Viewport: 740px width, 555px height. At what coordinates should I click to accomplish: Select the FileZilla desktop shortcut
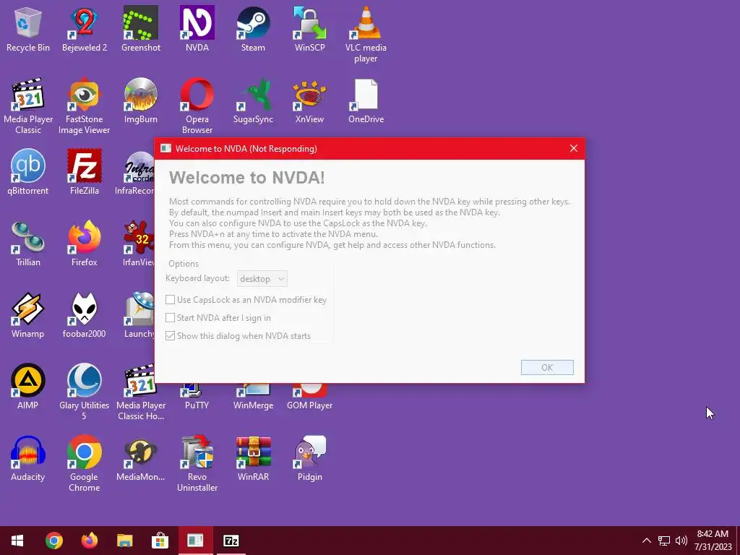point(85,172)
